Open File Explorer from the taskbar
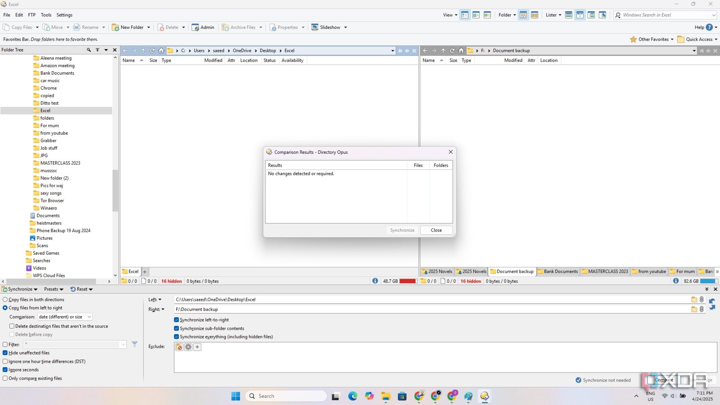The height and width of the screenshot is (405, 720). tap(386, 396)
